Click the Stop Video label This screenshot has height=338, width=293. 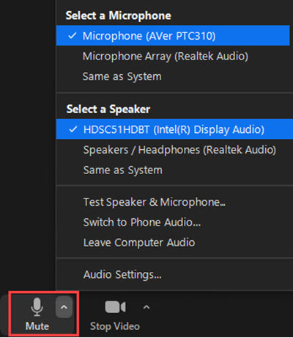[x=115, y=326]
